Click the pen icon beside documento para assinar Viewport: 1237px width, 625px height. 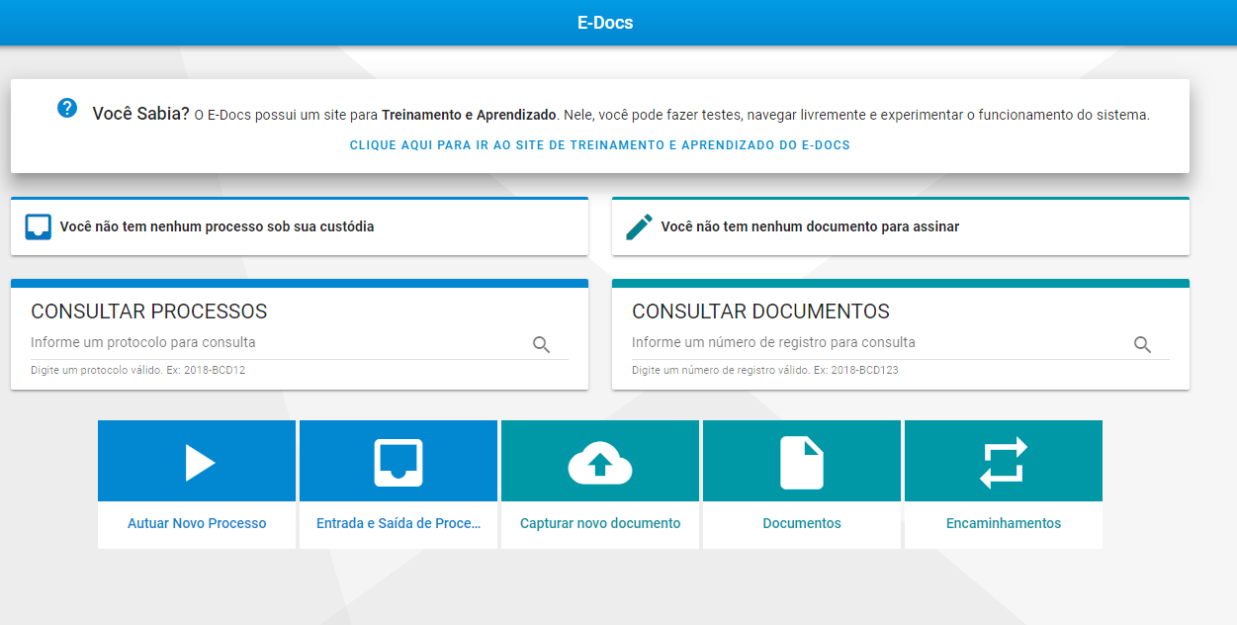639,225
